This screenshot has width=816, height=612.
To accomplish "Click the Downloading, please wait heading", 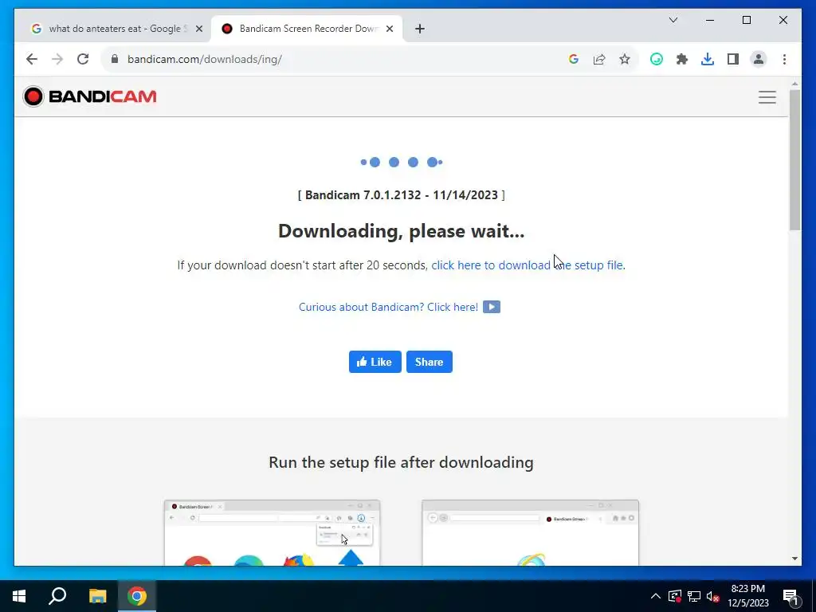I will click(x=402, y=231).
